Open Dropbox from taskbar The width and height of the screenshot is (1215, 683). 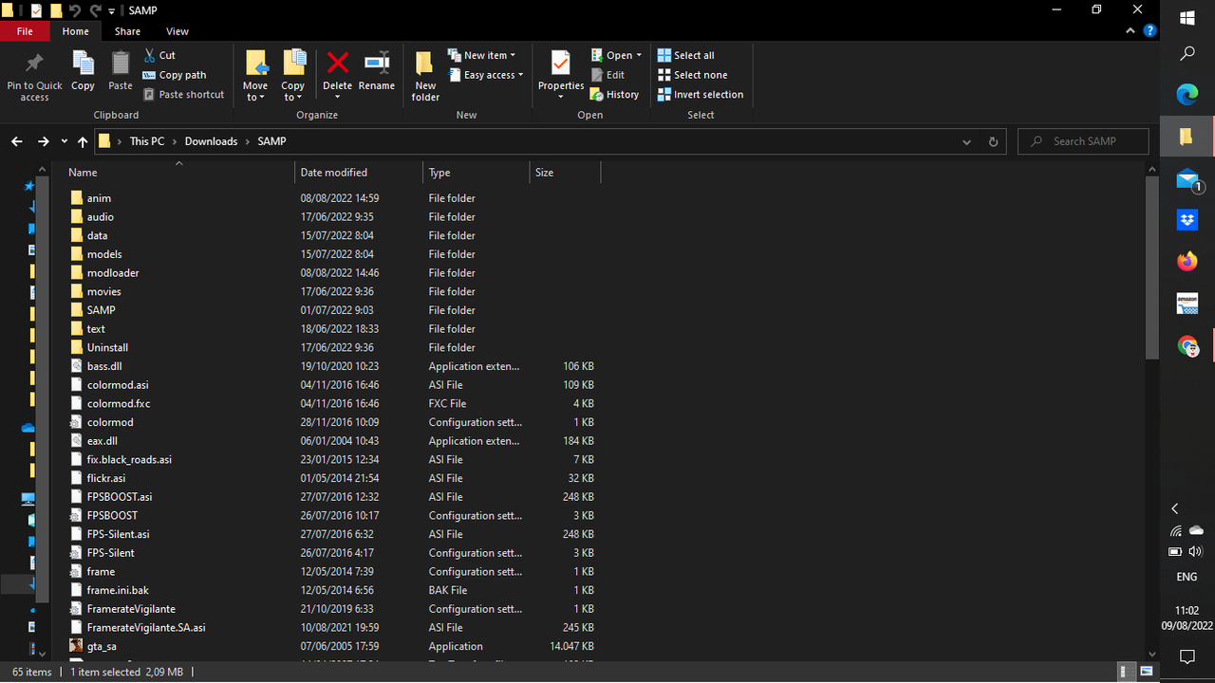click(x=1187, y=220)
